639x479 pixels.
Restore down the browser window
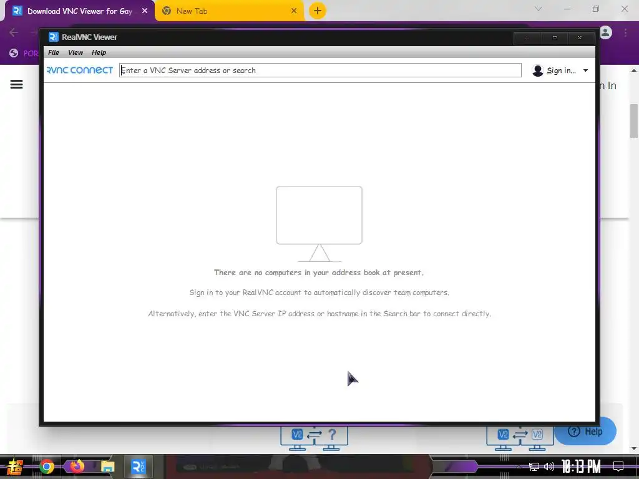(x=596, y=9)
